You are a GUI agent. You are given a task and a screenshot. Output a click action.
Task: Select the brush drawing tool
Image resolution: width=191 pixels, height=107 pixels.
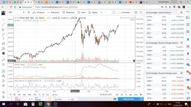tap(3, 34)
